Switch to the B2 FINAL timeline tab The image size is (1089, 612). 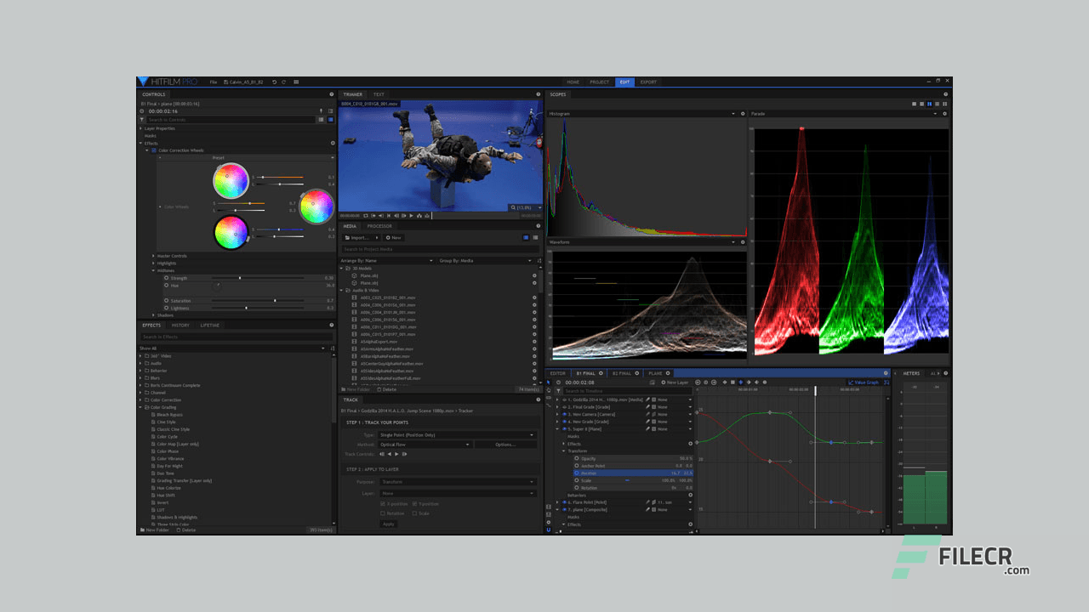point(624,373)
